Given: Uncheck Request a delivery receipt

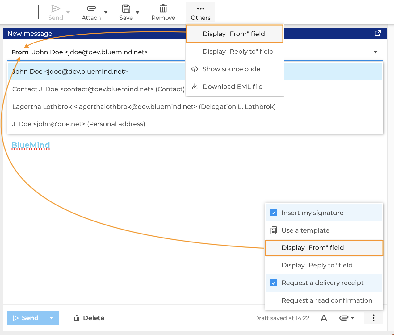Looking at the screenshot, I should click(x=274, y=283).
